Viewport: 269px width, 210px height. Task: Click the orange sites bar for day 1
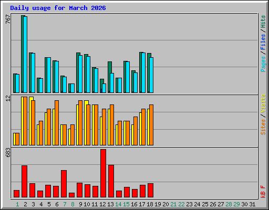(17, 139)
